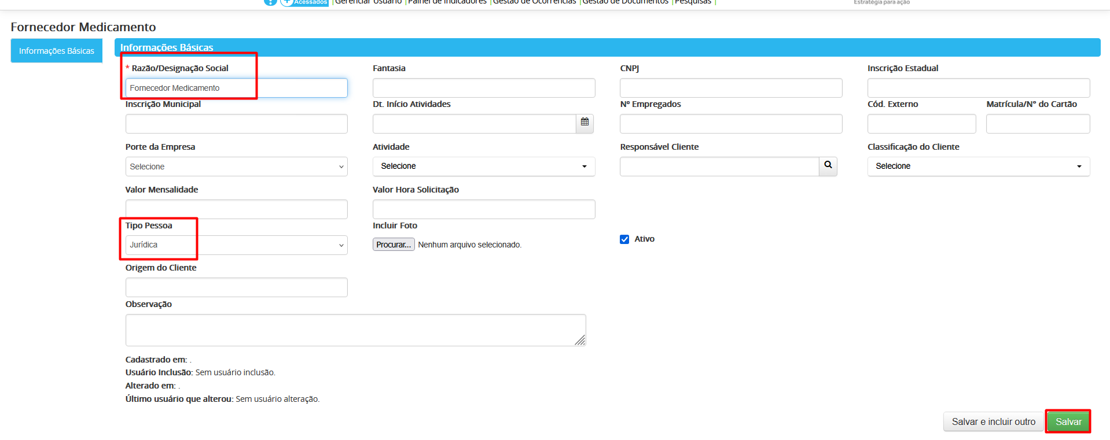
Task: Toggle the Ativo checkbox
Action: [624, 239]
